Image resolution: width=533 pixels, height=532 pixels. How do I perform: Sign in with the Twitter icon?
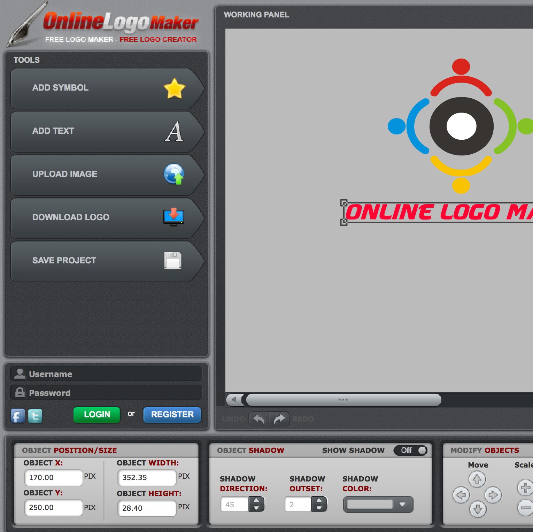[35, 416]
